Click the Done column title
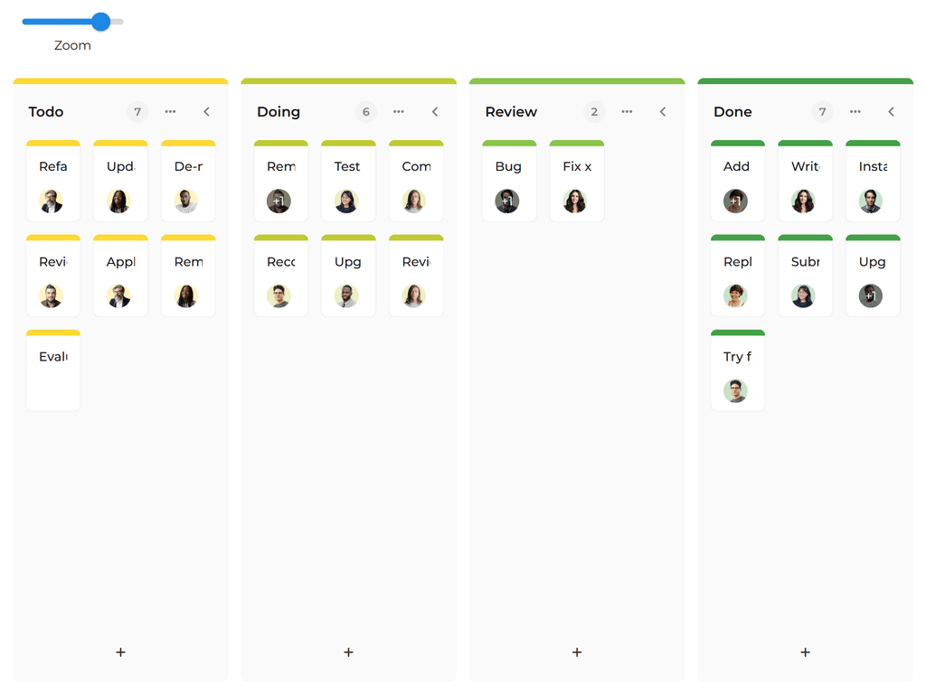The width and height of the screenshot is (926, 694). (x=732, y=112)
